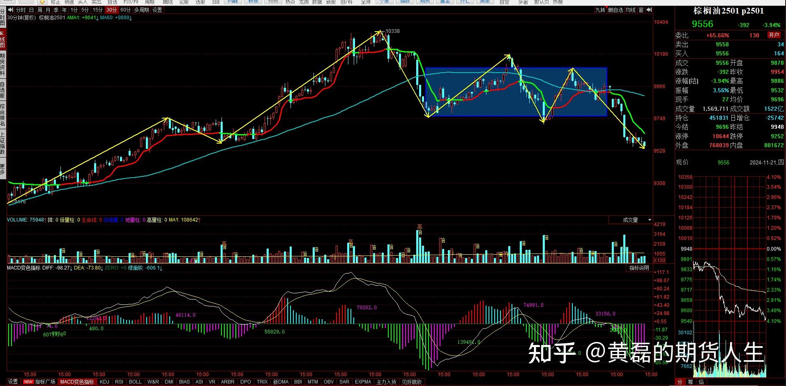Click the NEW 指标广场 badge icon

pos(28,382)
